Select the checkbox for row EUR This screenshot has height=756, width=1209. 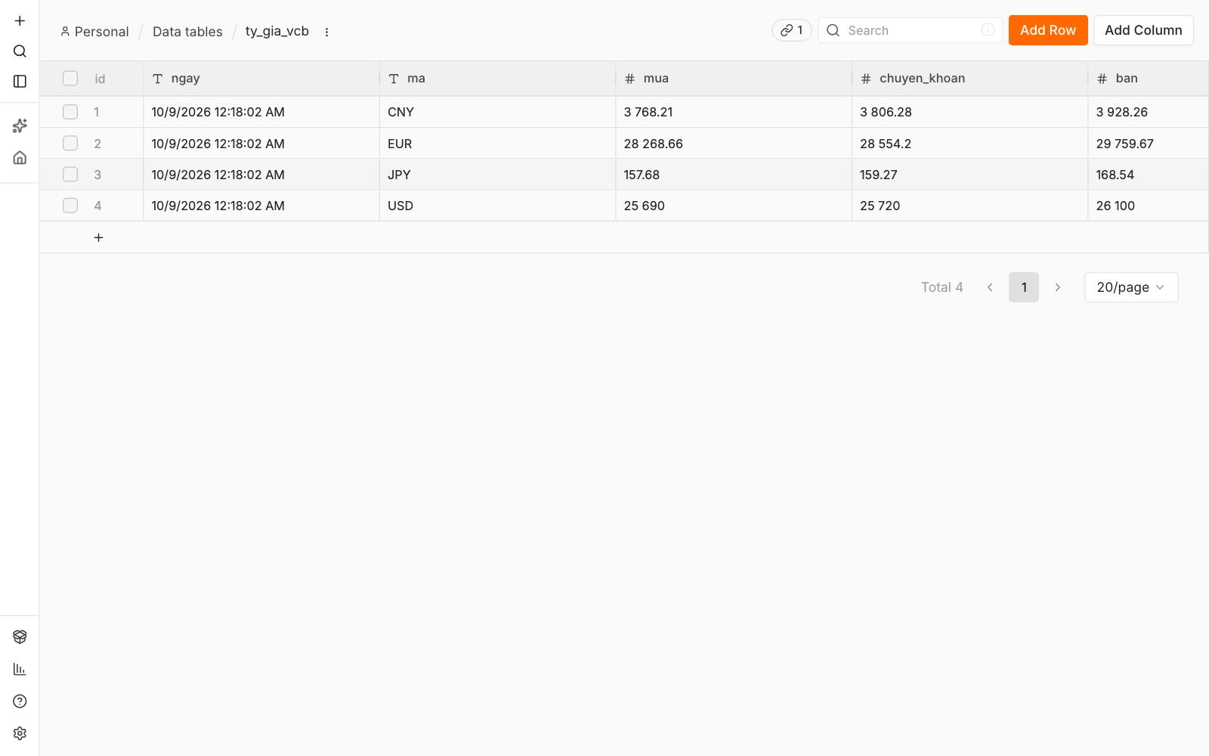tap(70, 143)
